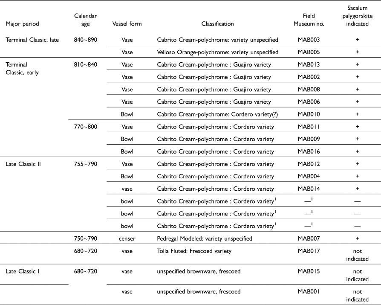
Task: Click the Major period column header
Action: point(22,24)
